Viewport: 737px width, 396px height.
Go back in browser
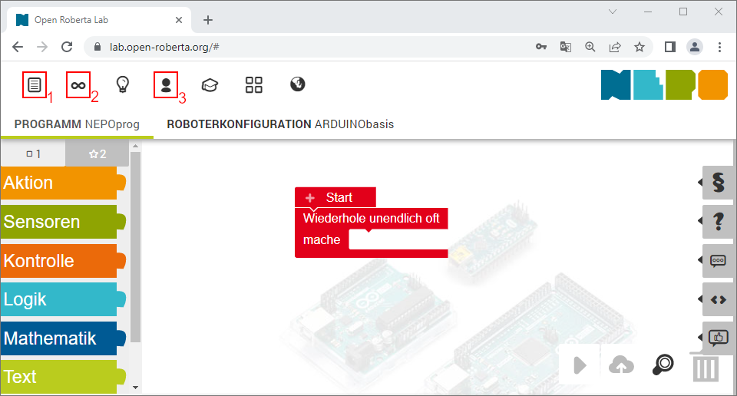tap(18, 47)
